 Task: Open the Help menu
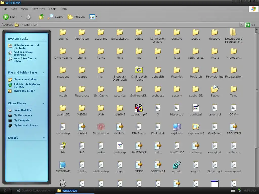(x=63, y=9)
